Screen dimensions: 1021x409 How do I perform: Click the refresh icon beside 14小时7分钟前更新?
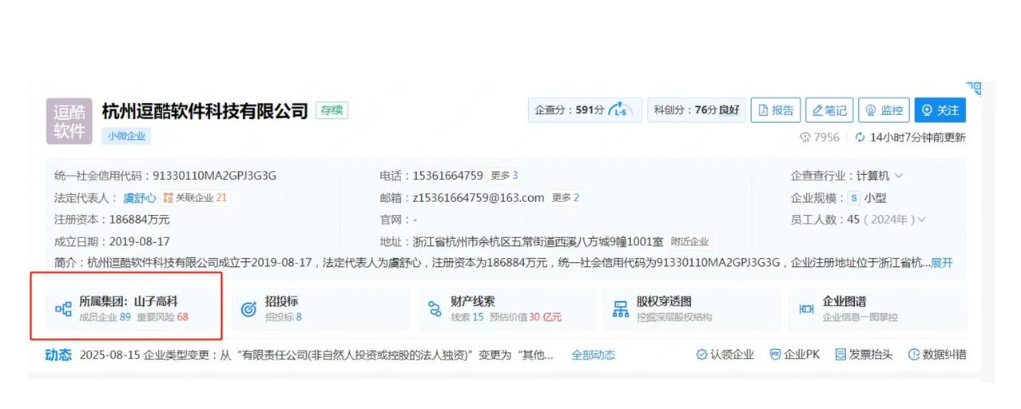tap(860, 137)
